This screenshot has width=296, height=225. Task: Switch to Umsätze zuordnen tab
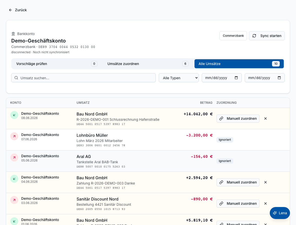(148, 64)
